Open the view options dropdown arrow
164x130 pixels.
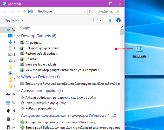click(100, 20)
